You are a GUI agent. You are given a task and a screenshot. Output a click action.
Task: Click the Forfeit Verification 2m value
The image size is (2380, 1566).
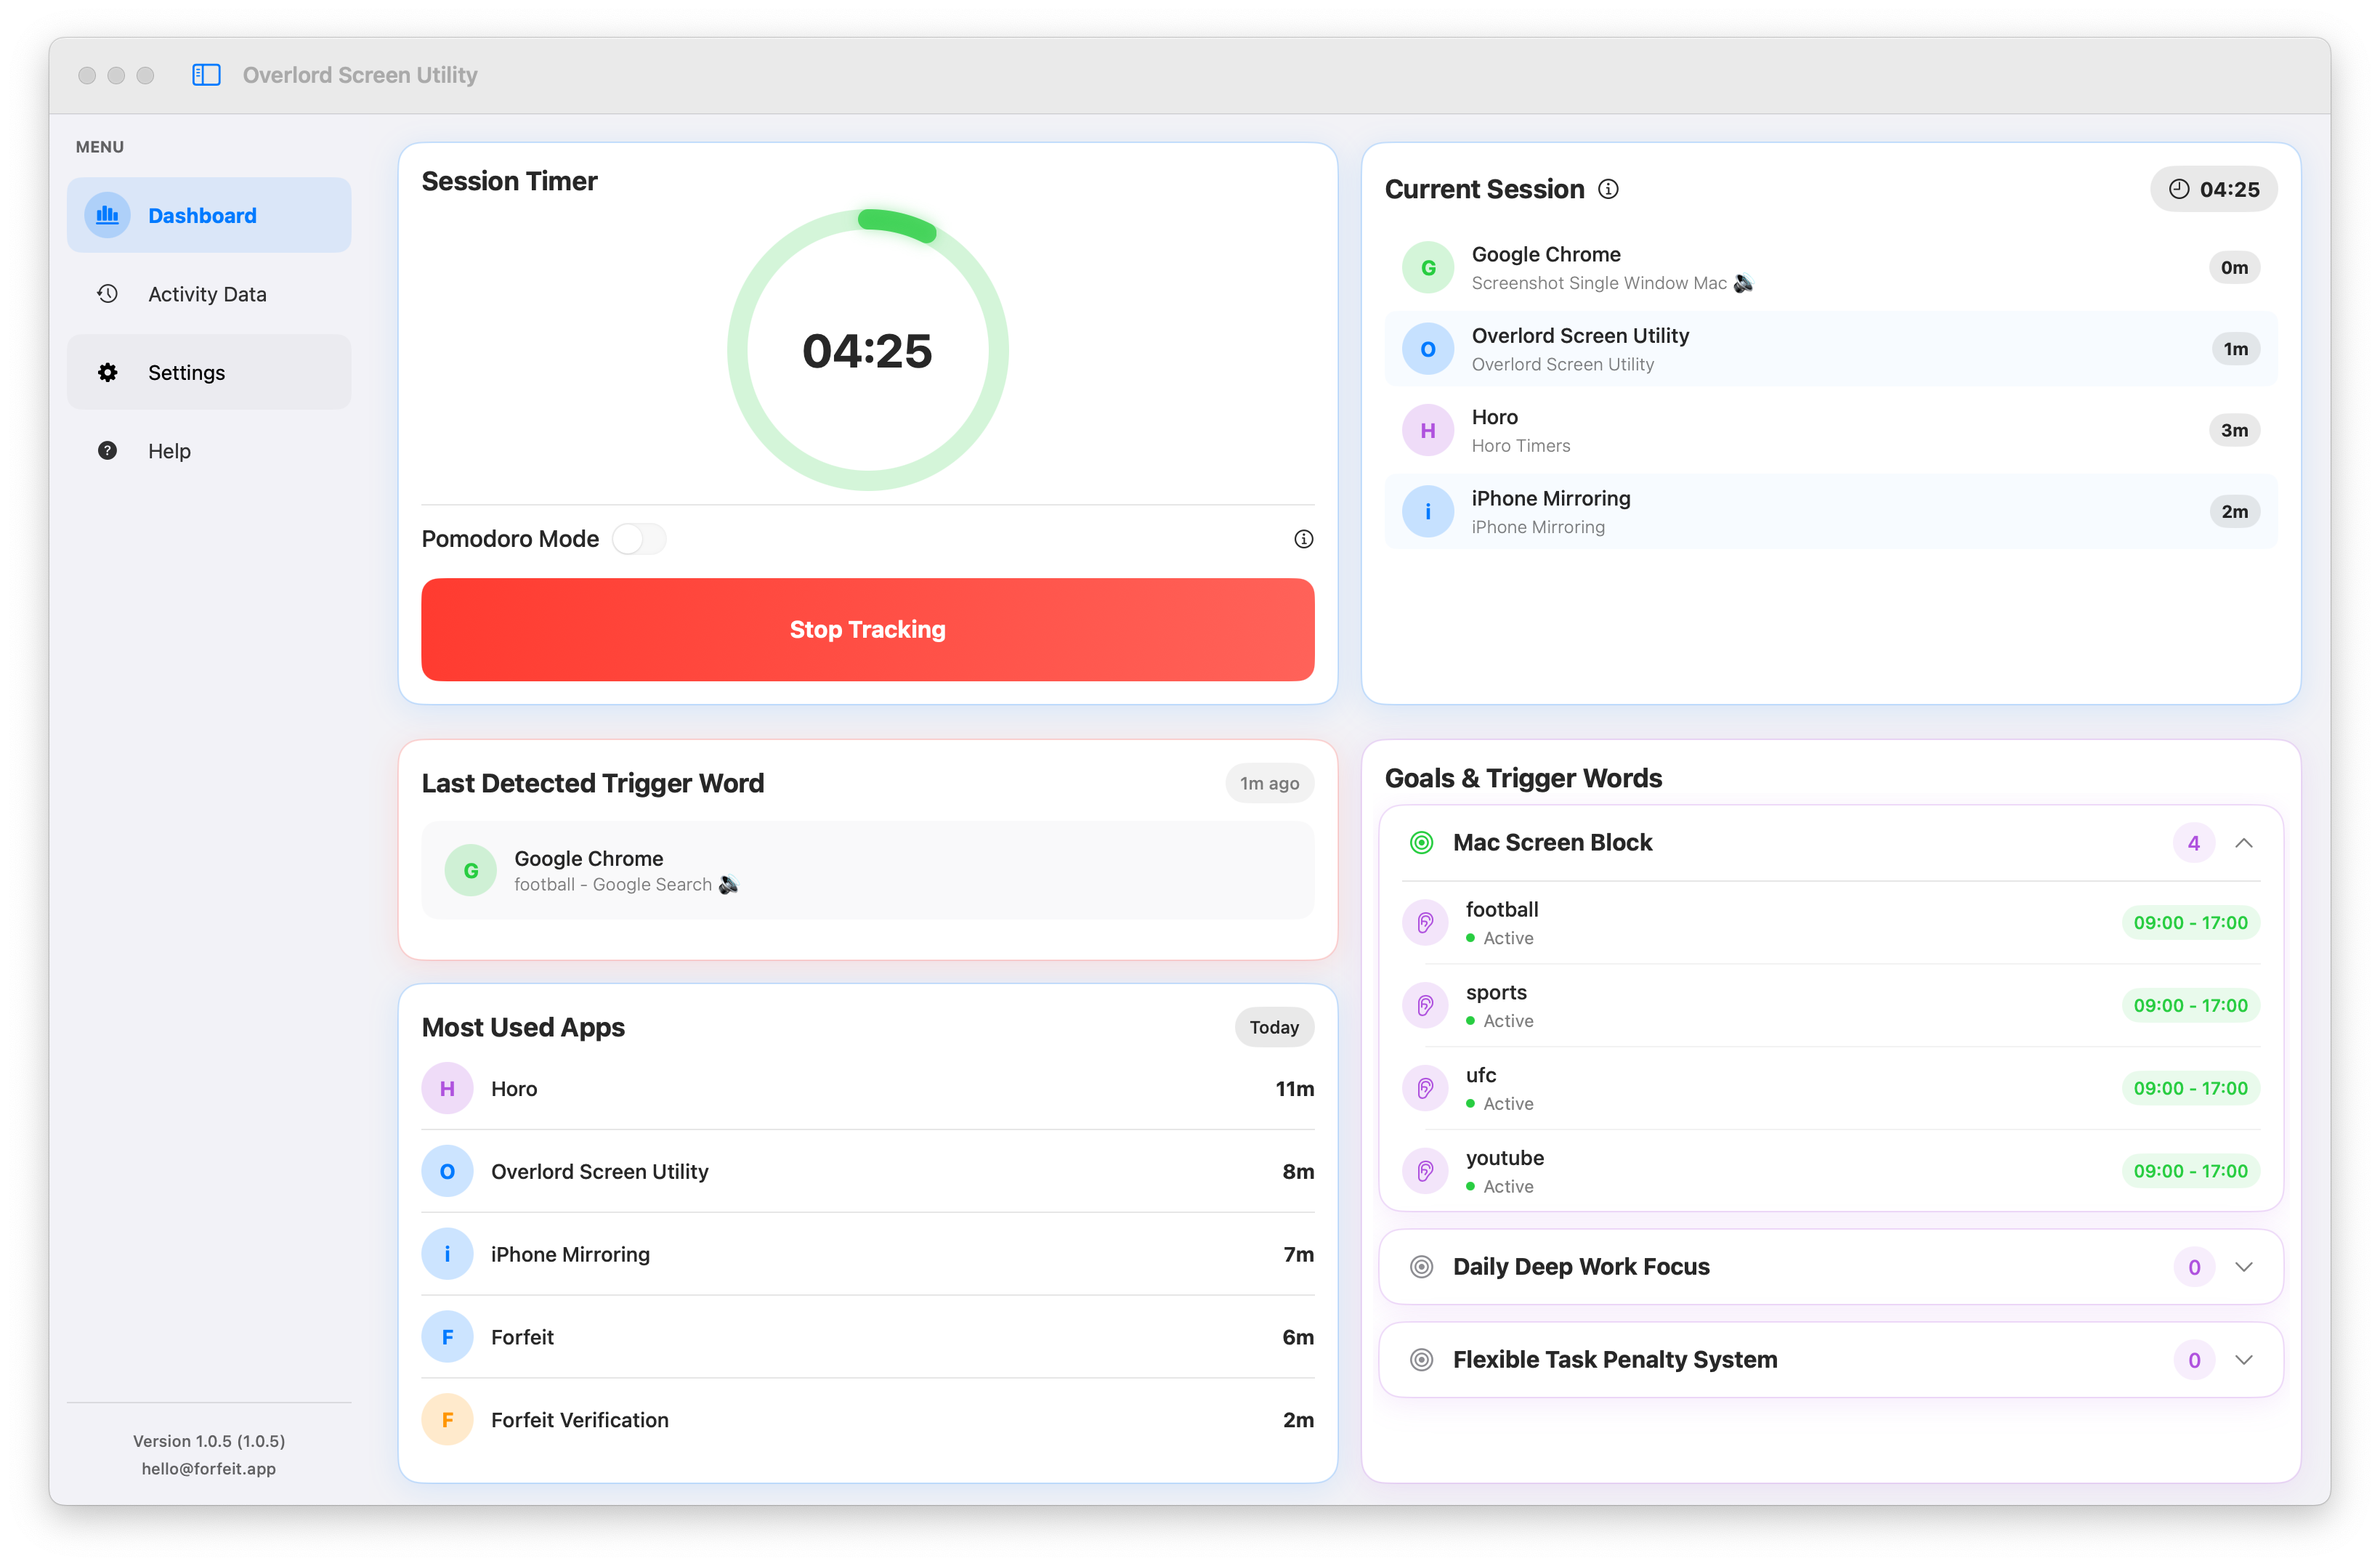click(x=1298, y=1420)
